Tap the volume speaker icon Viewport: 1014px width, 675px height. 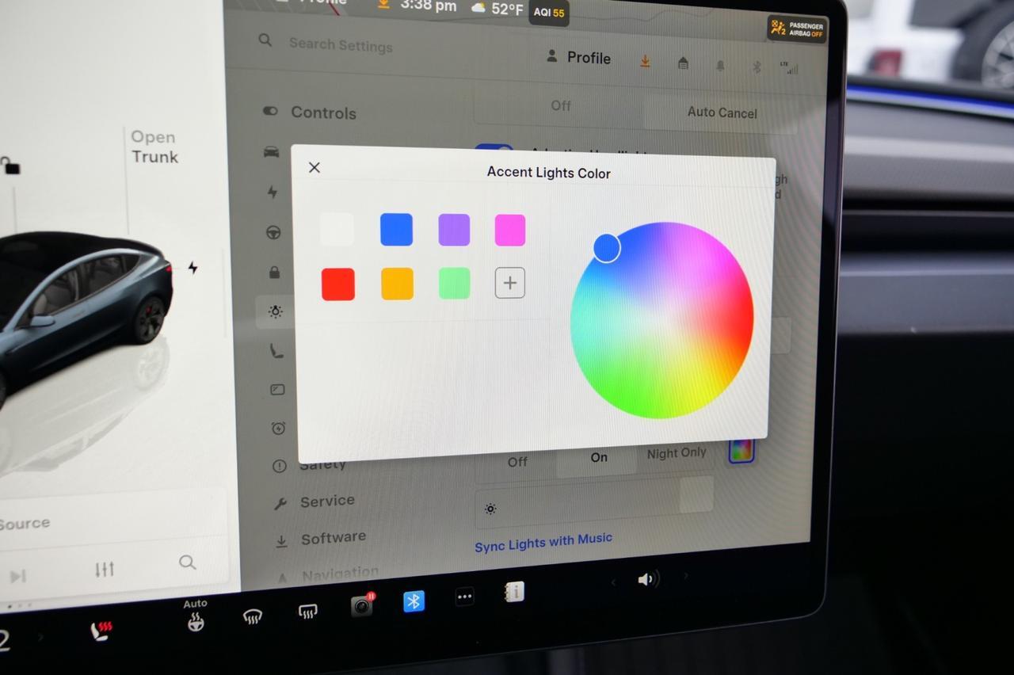point(647,580)
